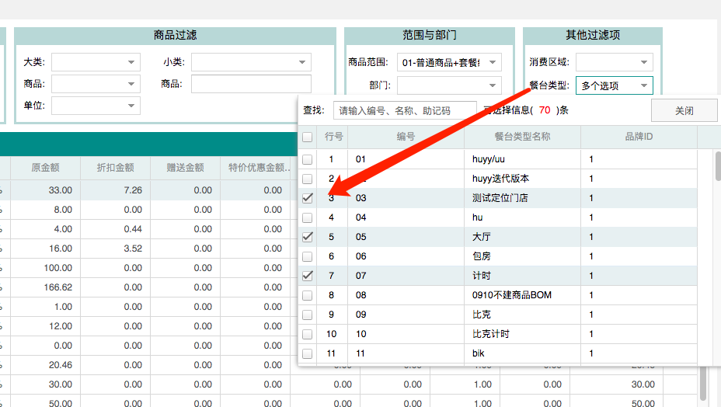This screenshot has height=407, width=721.
Task: Open the 消费区域 dropdown
Action: (x=614, y=62)
